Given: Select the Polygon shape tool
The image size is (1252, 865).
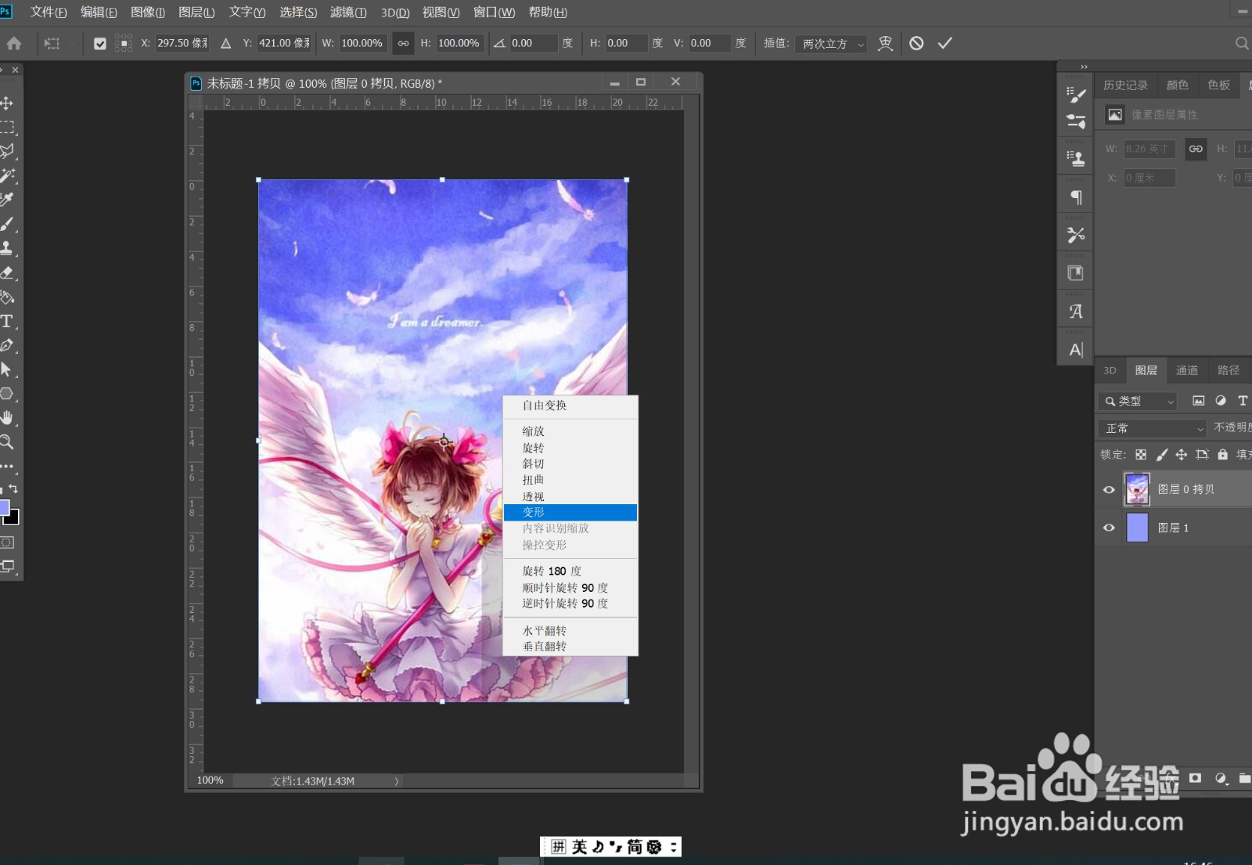Looking at the screenshot, I should pyautogui.click(x=7, y=394).
